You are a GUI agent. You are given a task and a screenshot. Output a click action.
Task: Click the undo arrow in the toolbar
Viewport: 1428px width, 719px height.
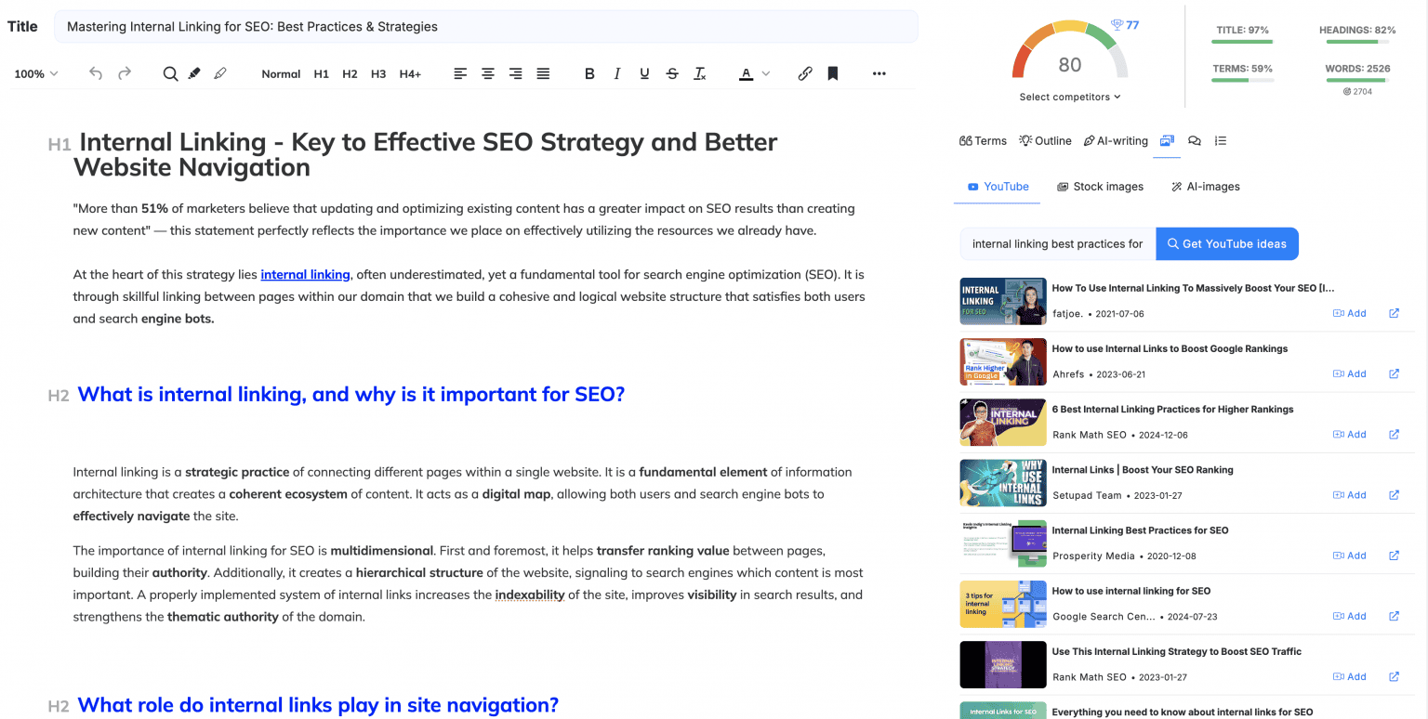(x=96, y=73)
